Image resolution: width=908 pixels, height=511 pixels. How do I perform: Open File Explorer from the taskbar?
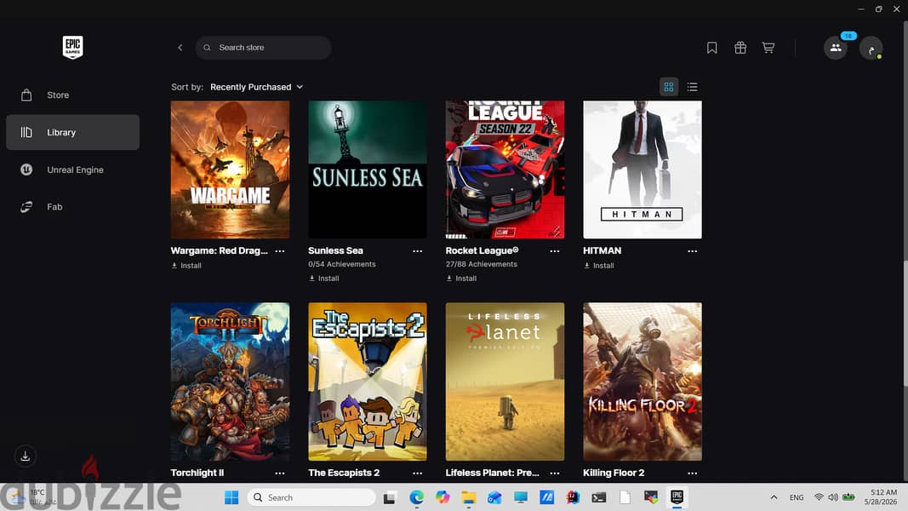click(x=469, y=497)
